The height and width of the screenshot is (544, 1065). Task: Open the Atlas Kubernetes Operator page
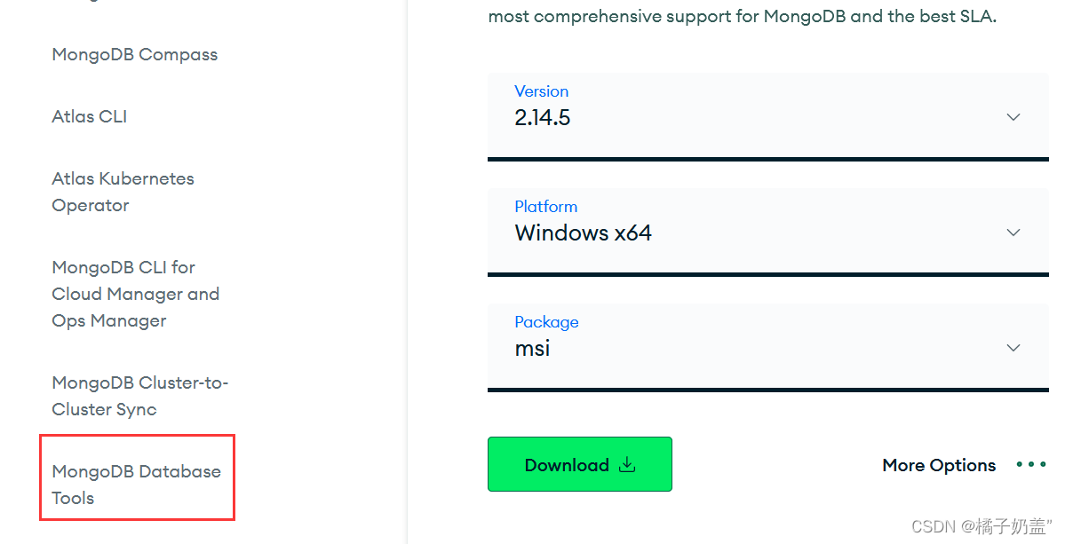pyautogui.click(x=123, y=191)
